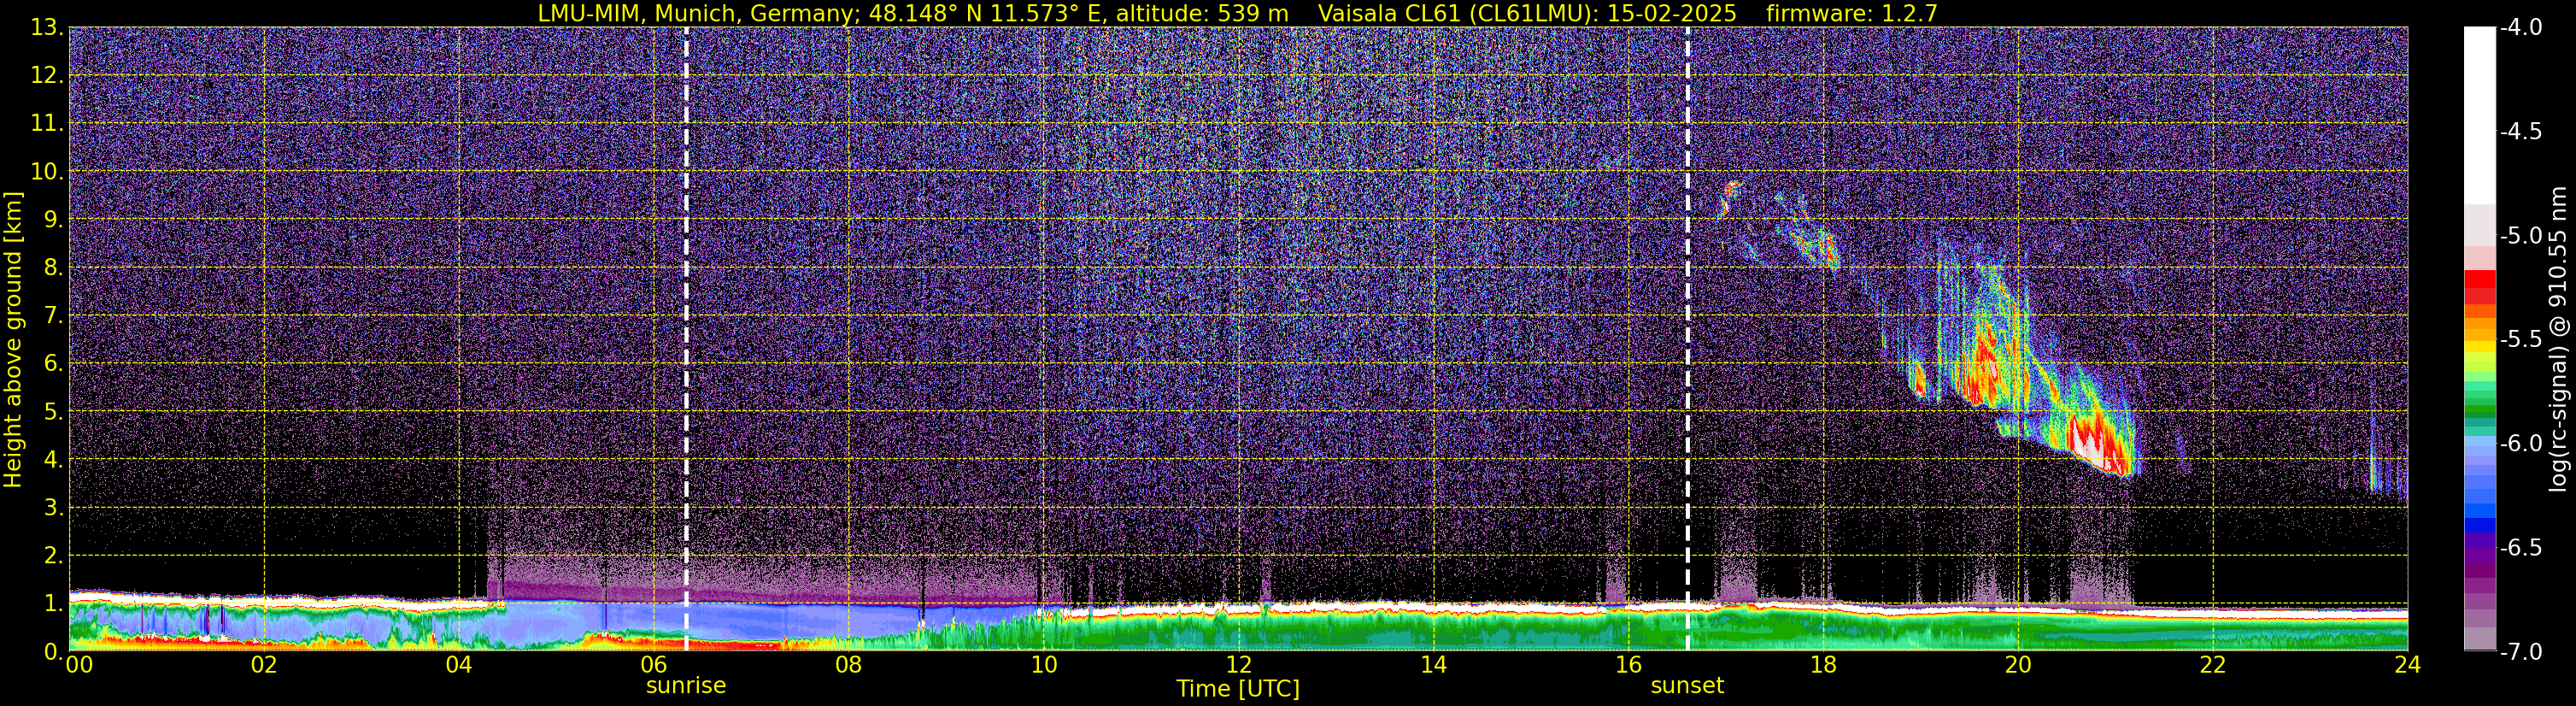Click the time axis tick label "08"

[848, 664]
